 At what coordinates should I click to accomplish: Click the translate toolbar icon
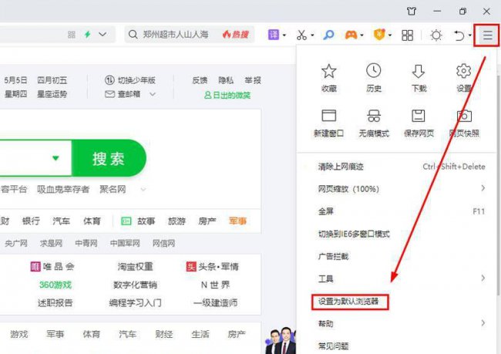click(x=274, y=35)
